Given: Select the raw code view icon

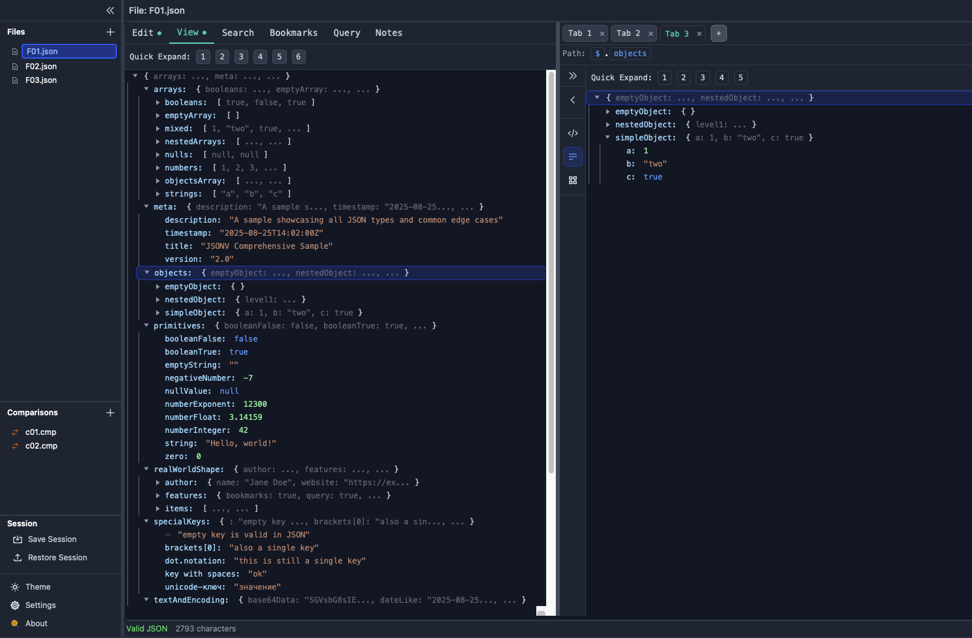Looking at the screenshot, I should [573, 133].
